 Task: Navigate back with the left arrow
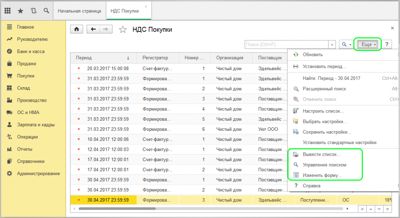[x=93, y=29]
